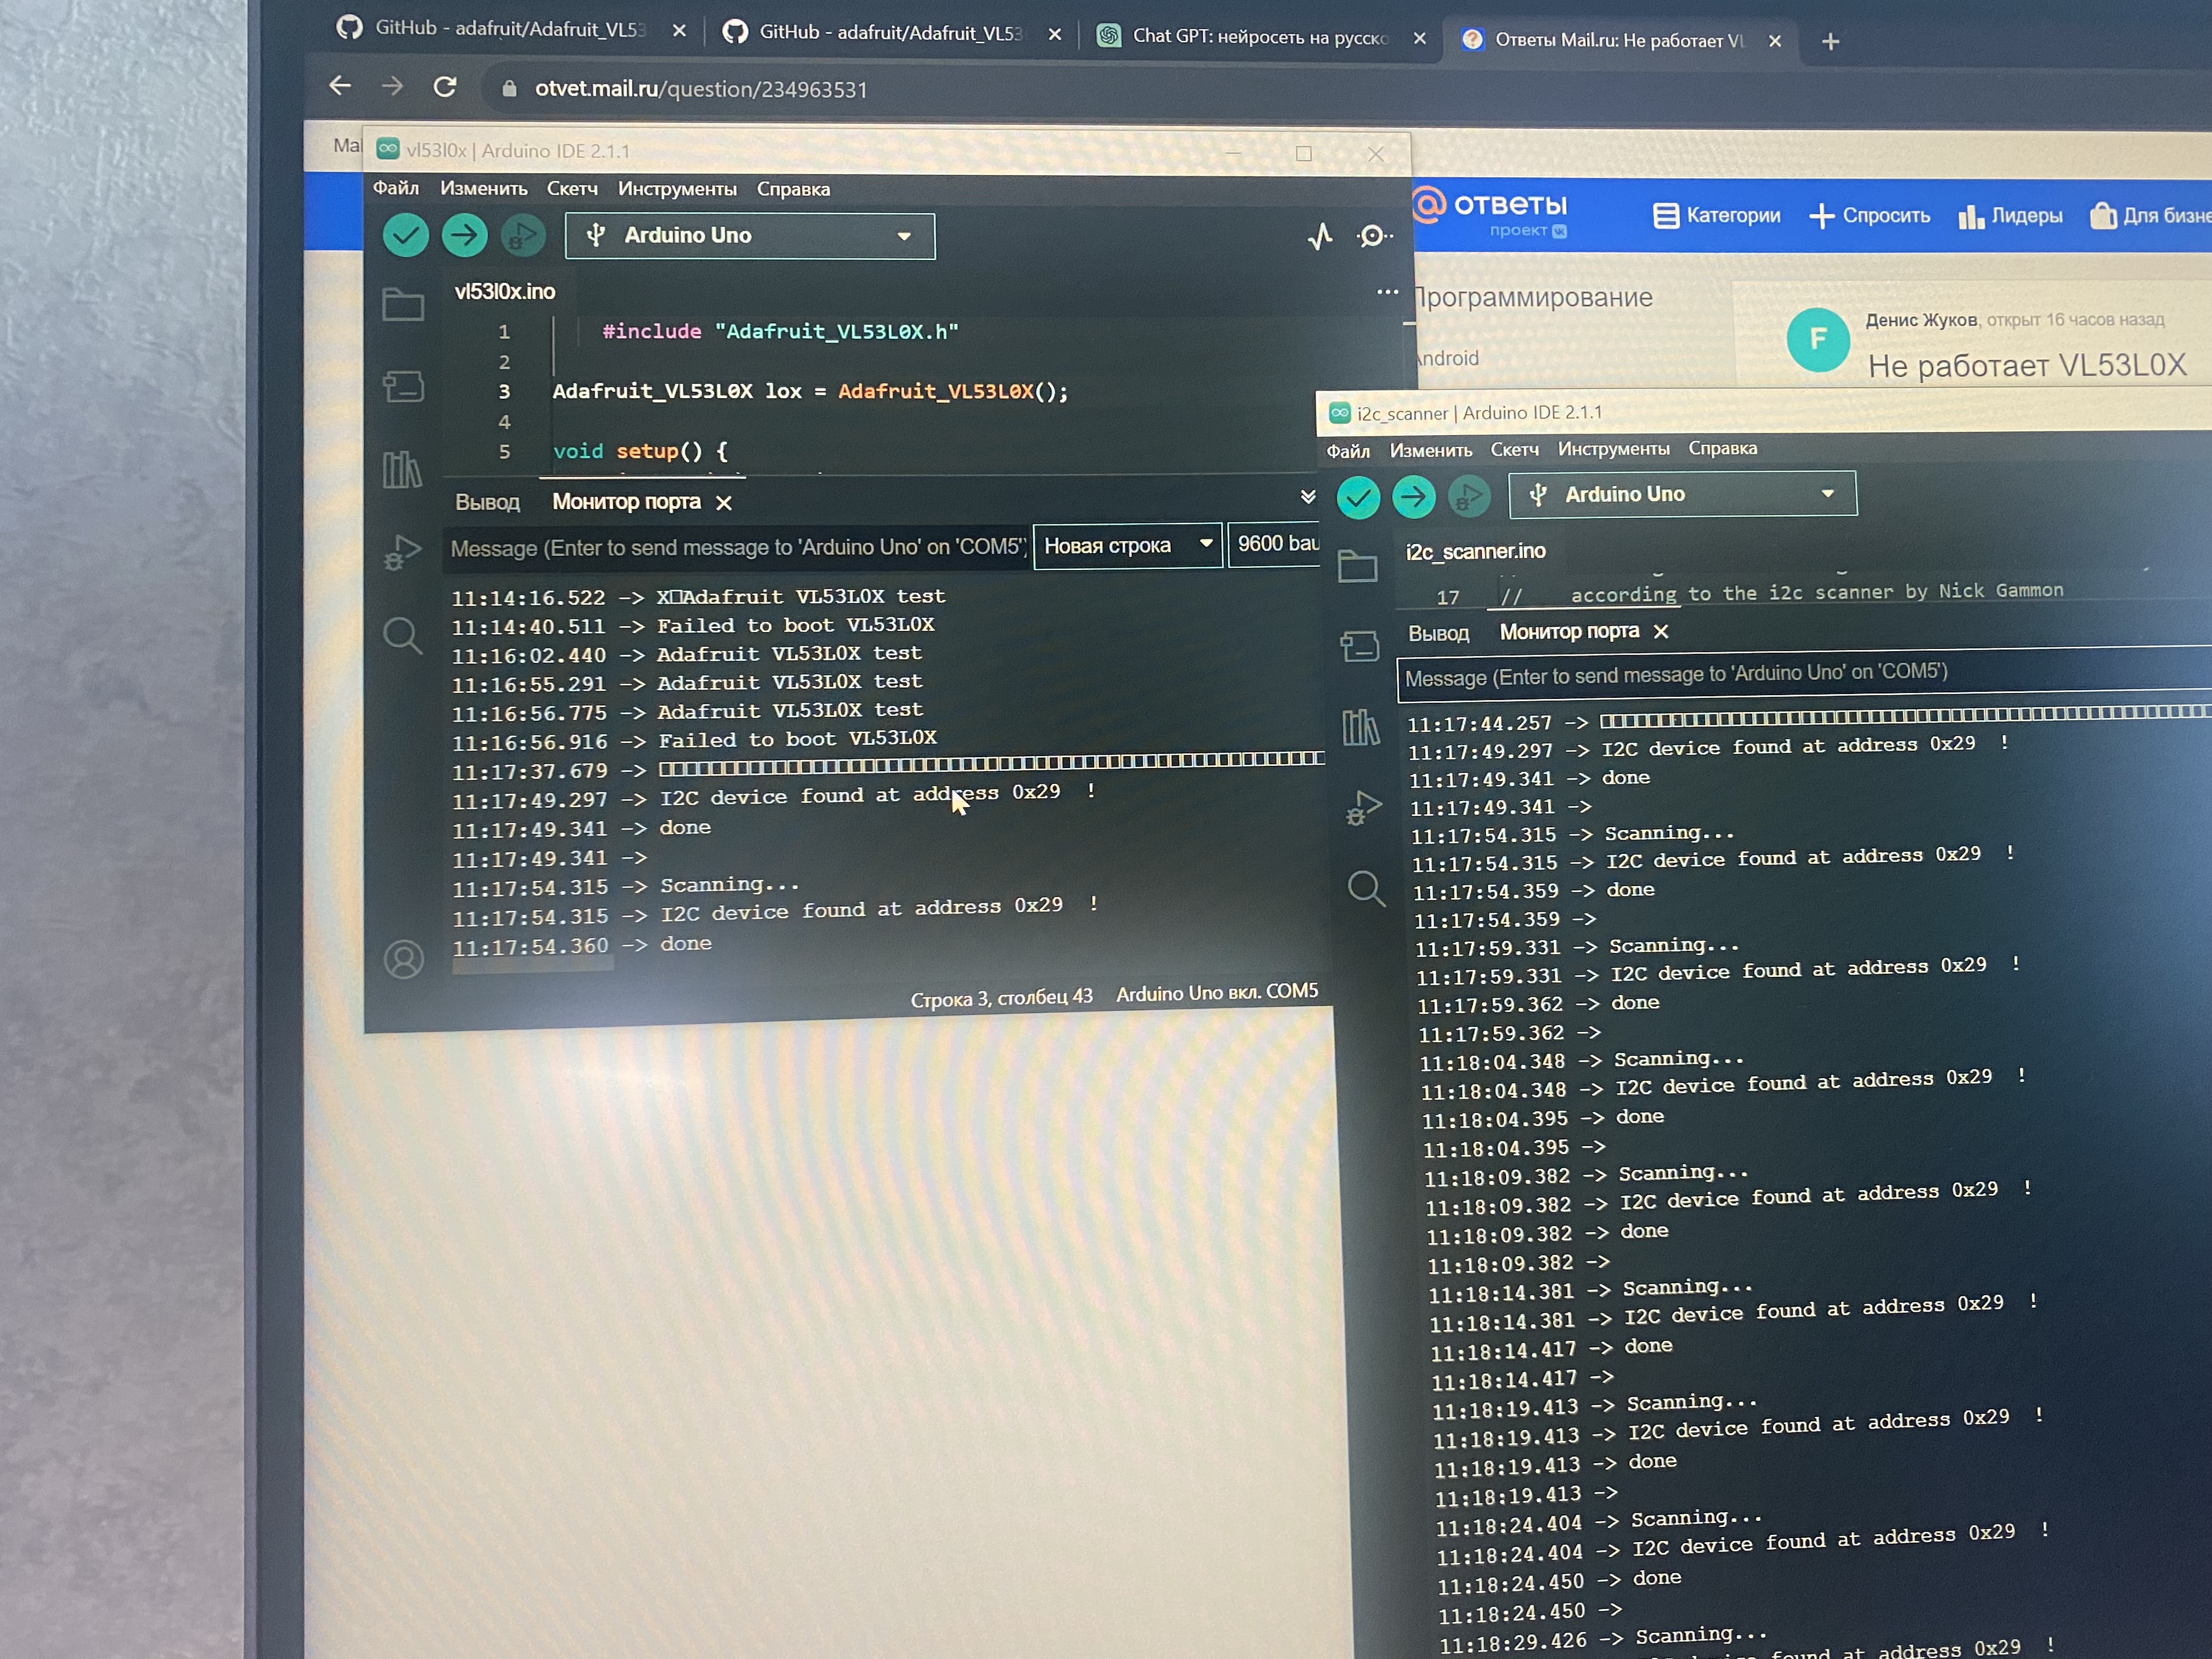Switch to Chat GPT browser tab
This screenshot has height=1659, width=2212.
pos(1261,37)
